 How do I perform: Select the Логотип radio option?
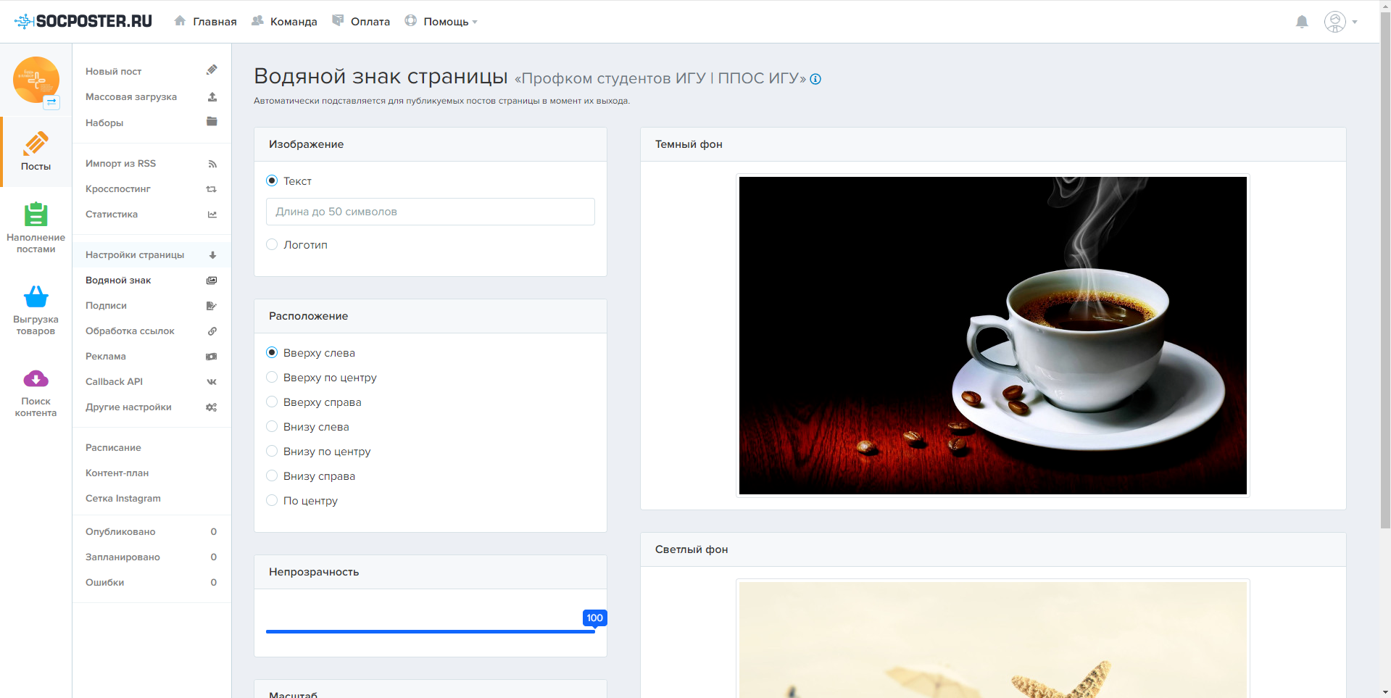tap(272, 244)
